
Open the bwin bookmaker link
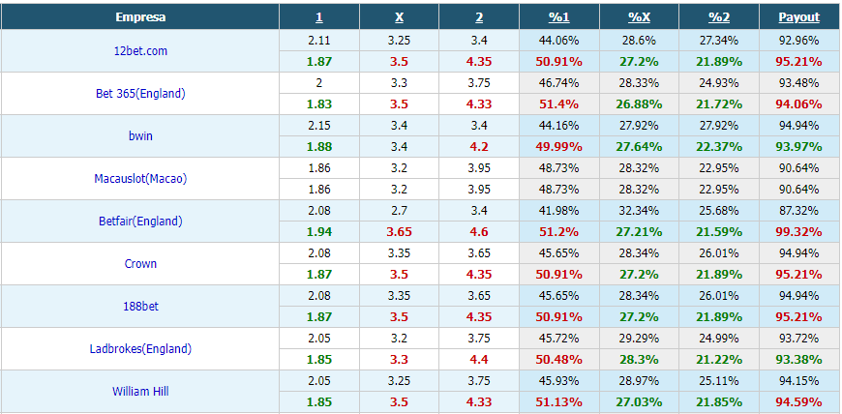tap(140, 135)
